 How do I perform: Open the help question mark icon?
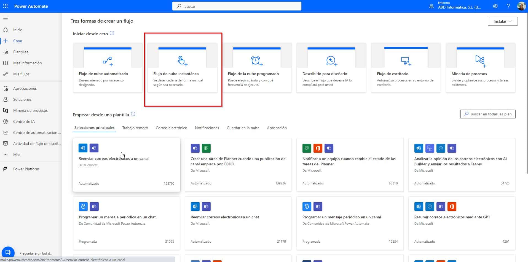click(x=508, y=6)
